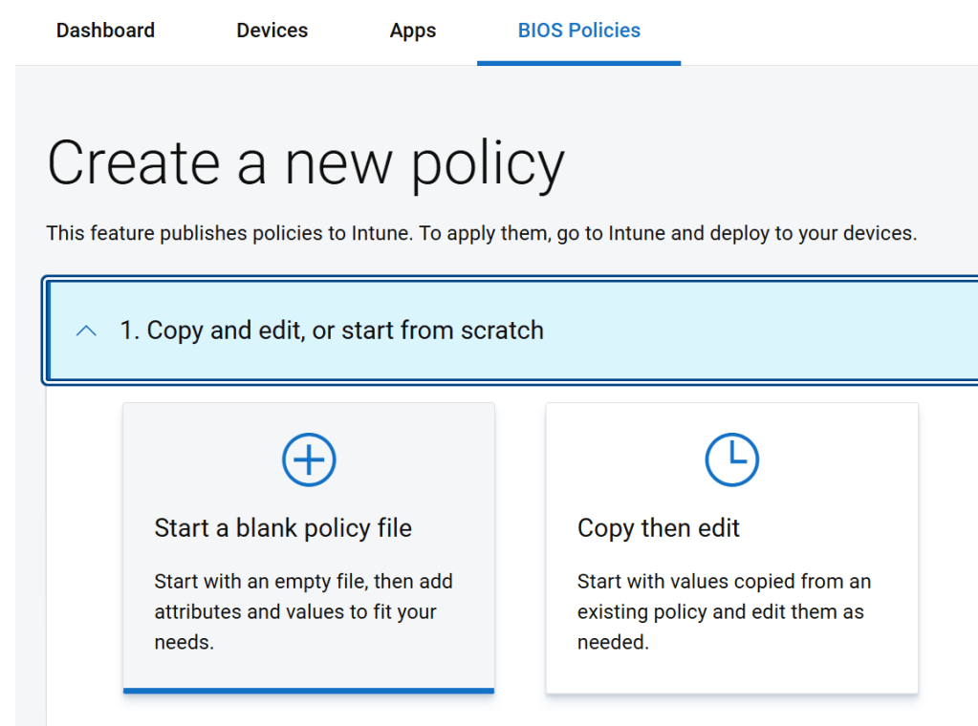Click the Intune publishing notice text

tap(482, 233)
